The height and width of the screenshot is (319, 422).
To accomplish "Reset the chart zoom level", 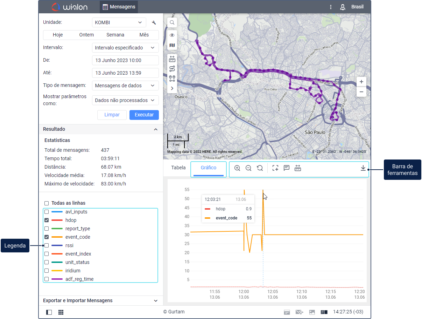I will [x=260, y=168].
